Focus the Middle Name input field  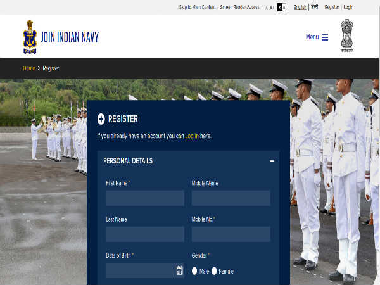tap(231, 198)
